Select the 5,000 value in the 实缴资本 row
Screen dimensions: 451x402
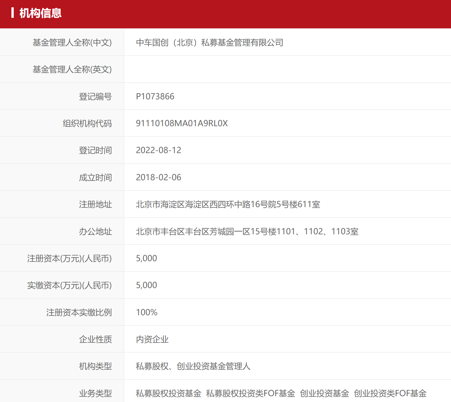point(146,285)
